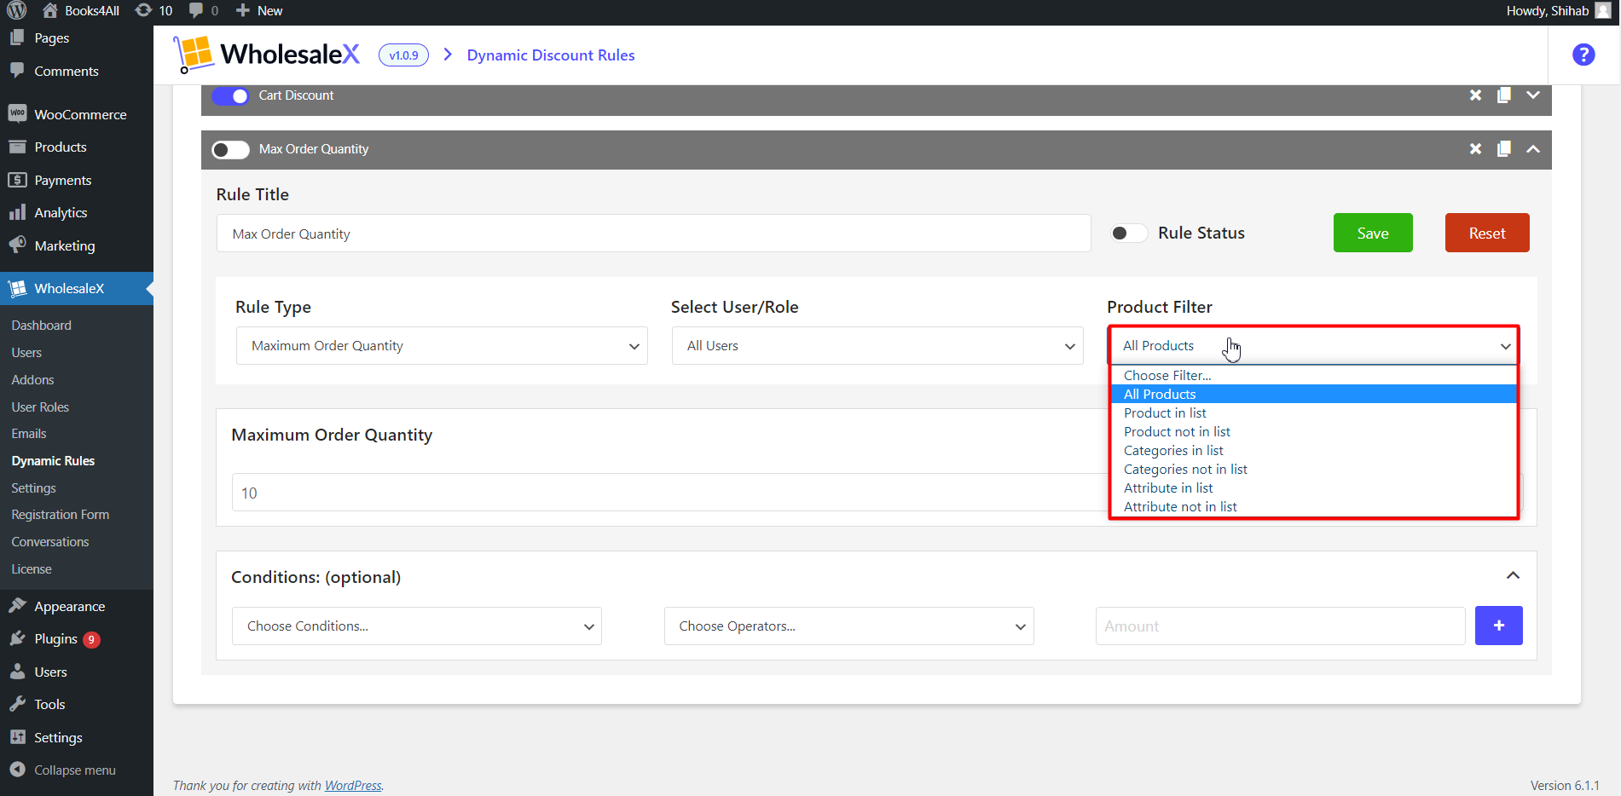
Task: Click the WholesaleX cart logo
Action: 194,55
